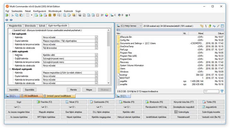The height and width of the screenshot is (128, 230).
Task: Go up one folder level icon
Action: (210, 26)
